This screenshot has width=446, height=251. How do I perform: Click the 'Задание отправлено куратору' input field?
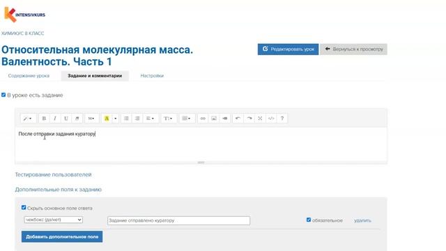click(178, 220)
